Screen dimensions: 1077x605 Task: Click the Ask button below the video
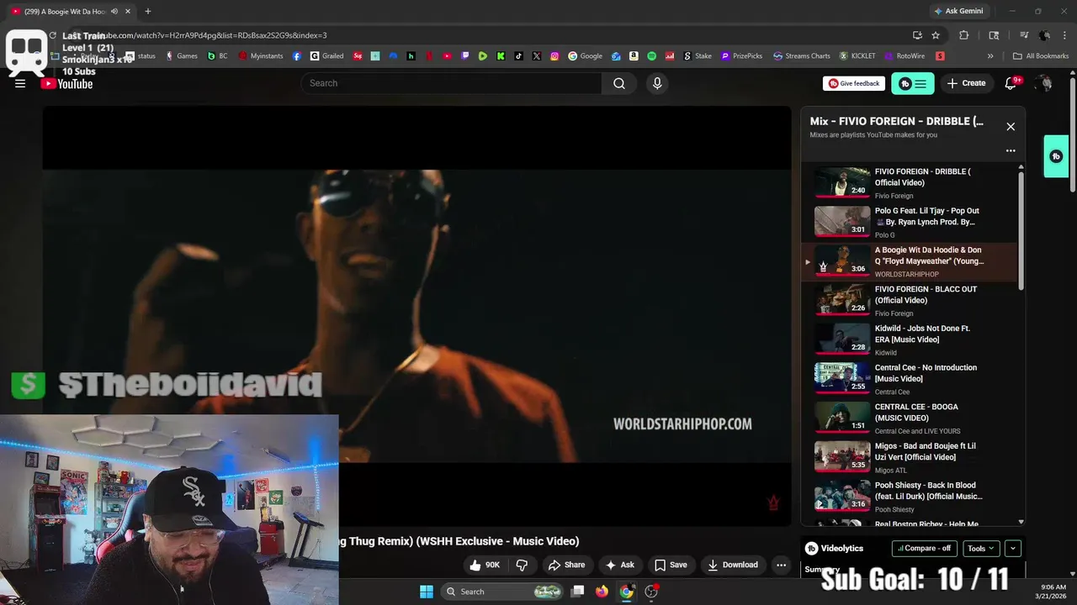click(x=620, y=565)
